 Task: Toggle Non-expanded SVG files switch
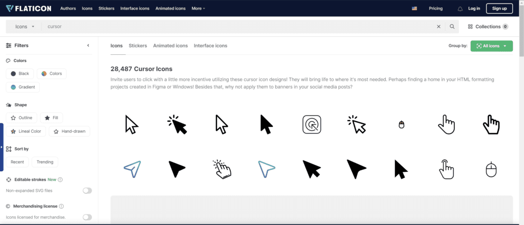click(87, 191)
